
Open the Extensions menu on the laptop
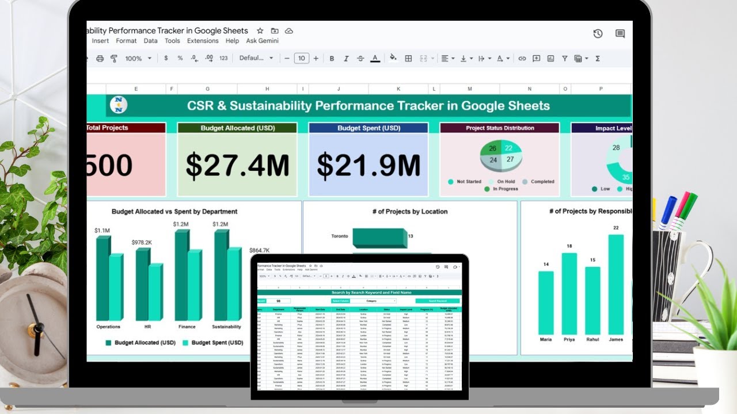coord(203,41)
